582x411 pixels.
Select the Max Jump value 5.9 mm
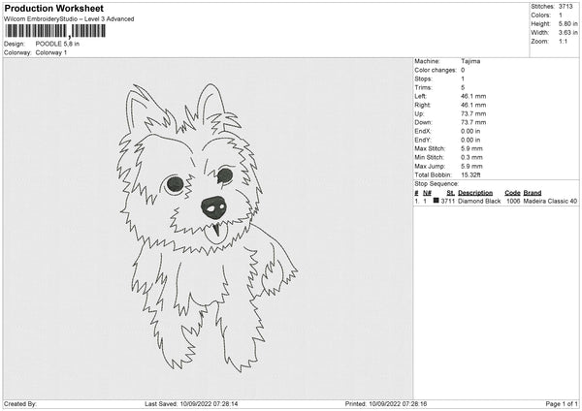[x=471, y=167]
